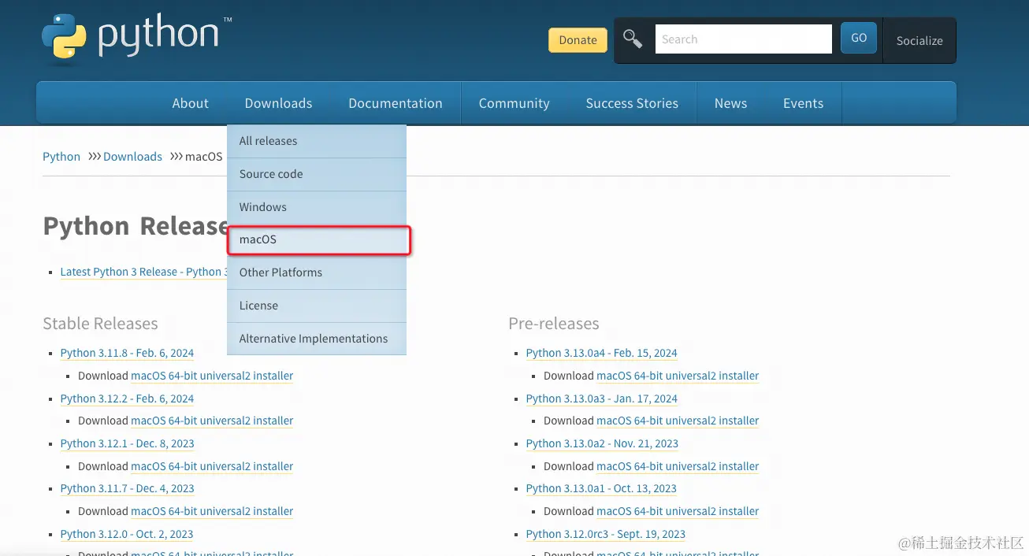Screen dimensions: 1029x556
Task: Open the About nav menu
Action: pyautogui.click(x=191, y=103)
